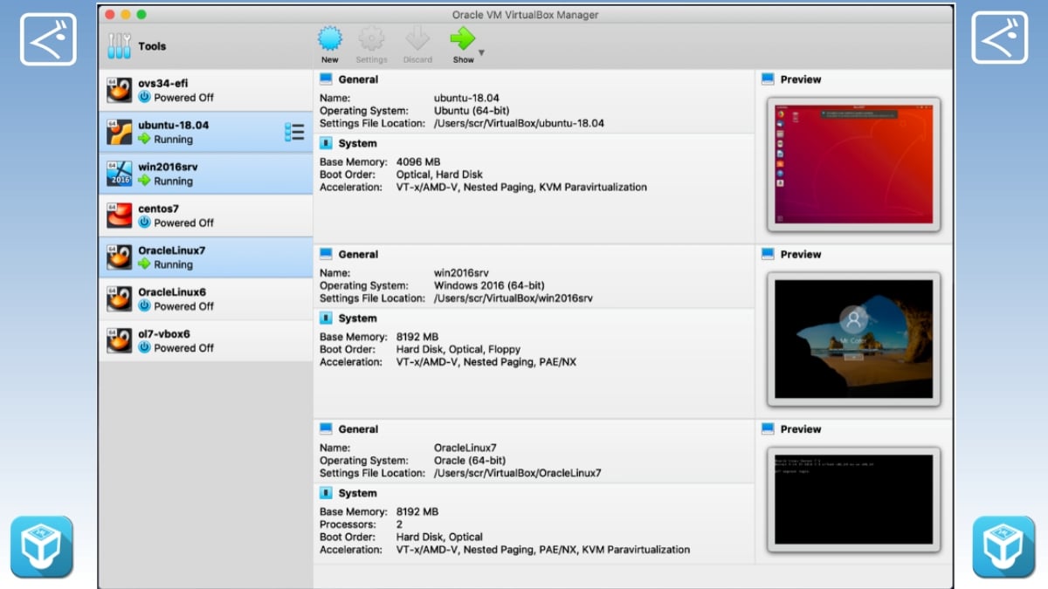Open ubuntu-18.04 machine menu list icon
The image size is (1048, 589).
coord(294,133)
